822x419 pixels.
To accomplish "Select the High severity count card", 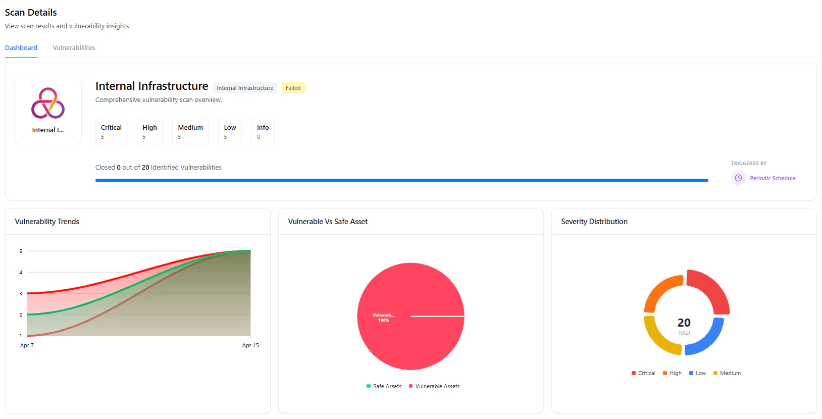I will click(x=149, y=132).
